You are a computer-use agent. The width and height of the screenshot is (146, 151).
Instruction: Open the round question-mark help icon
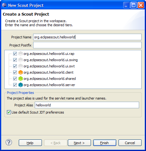click(x=9, y=142)
